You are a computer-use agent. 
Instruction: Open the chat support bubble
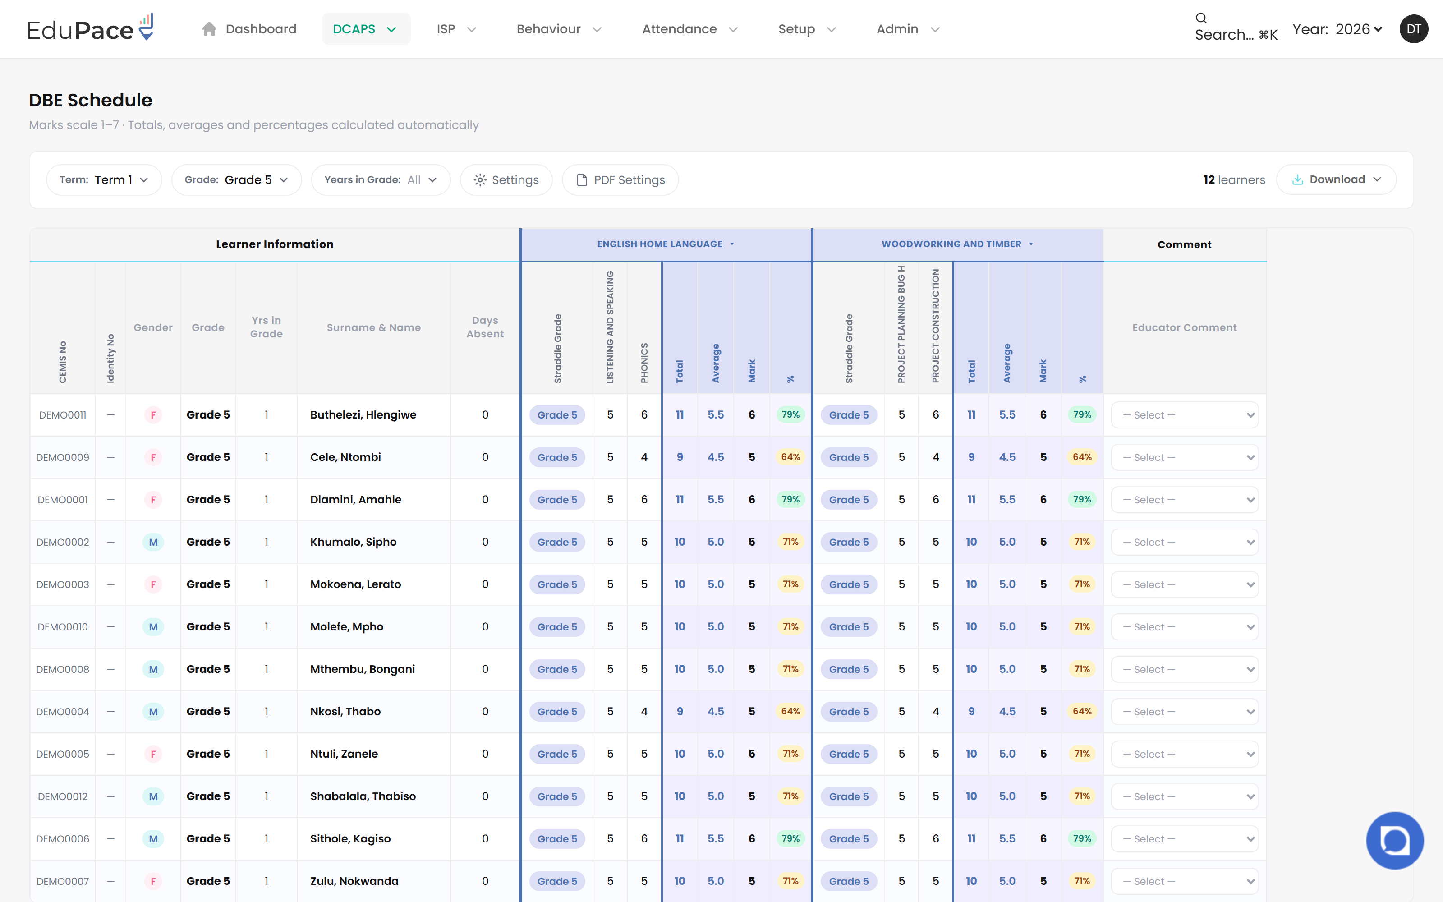[1394, 840]
